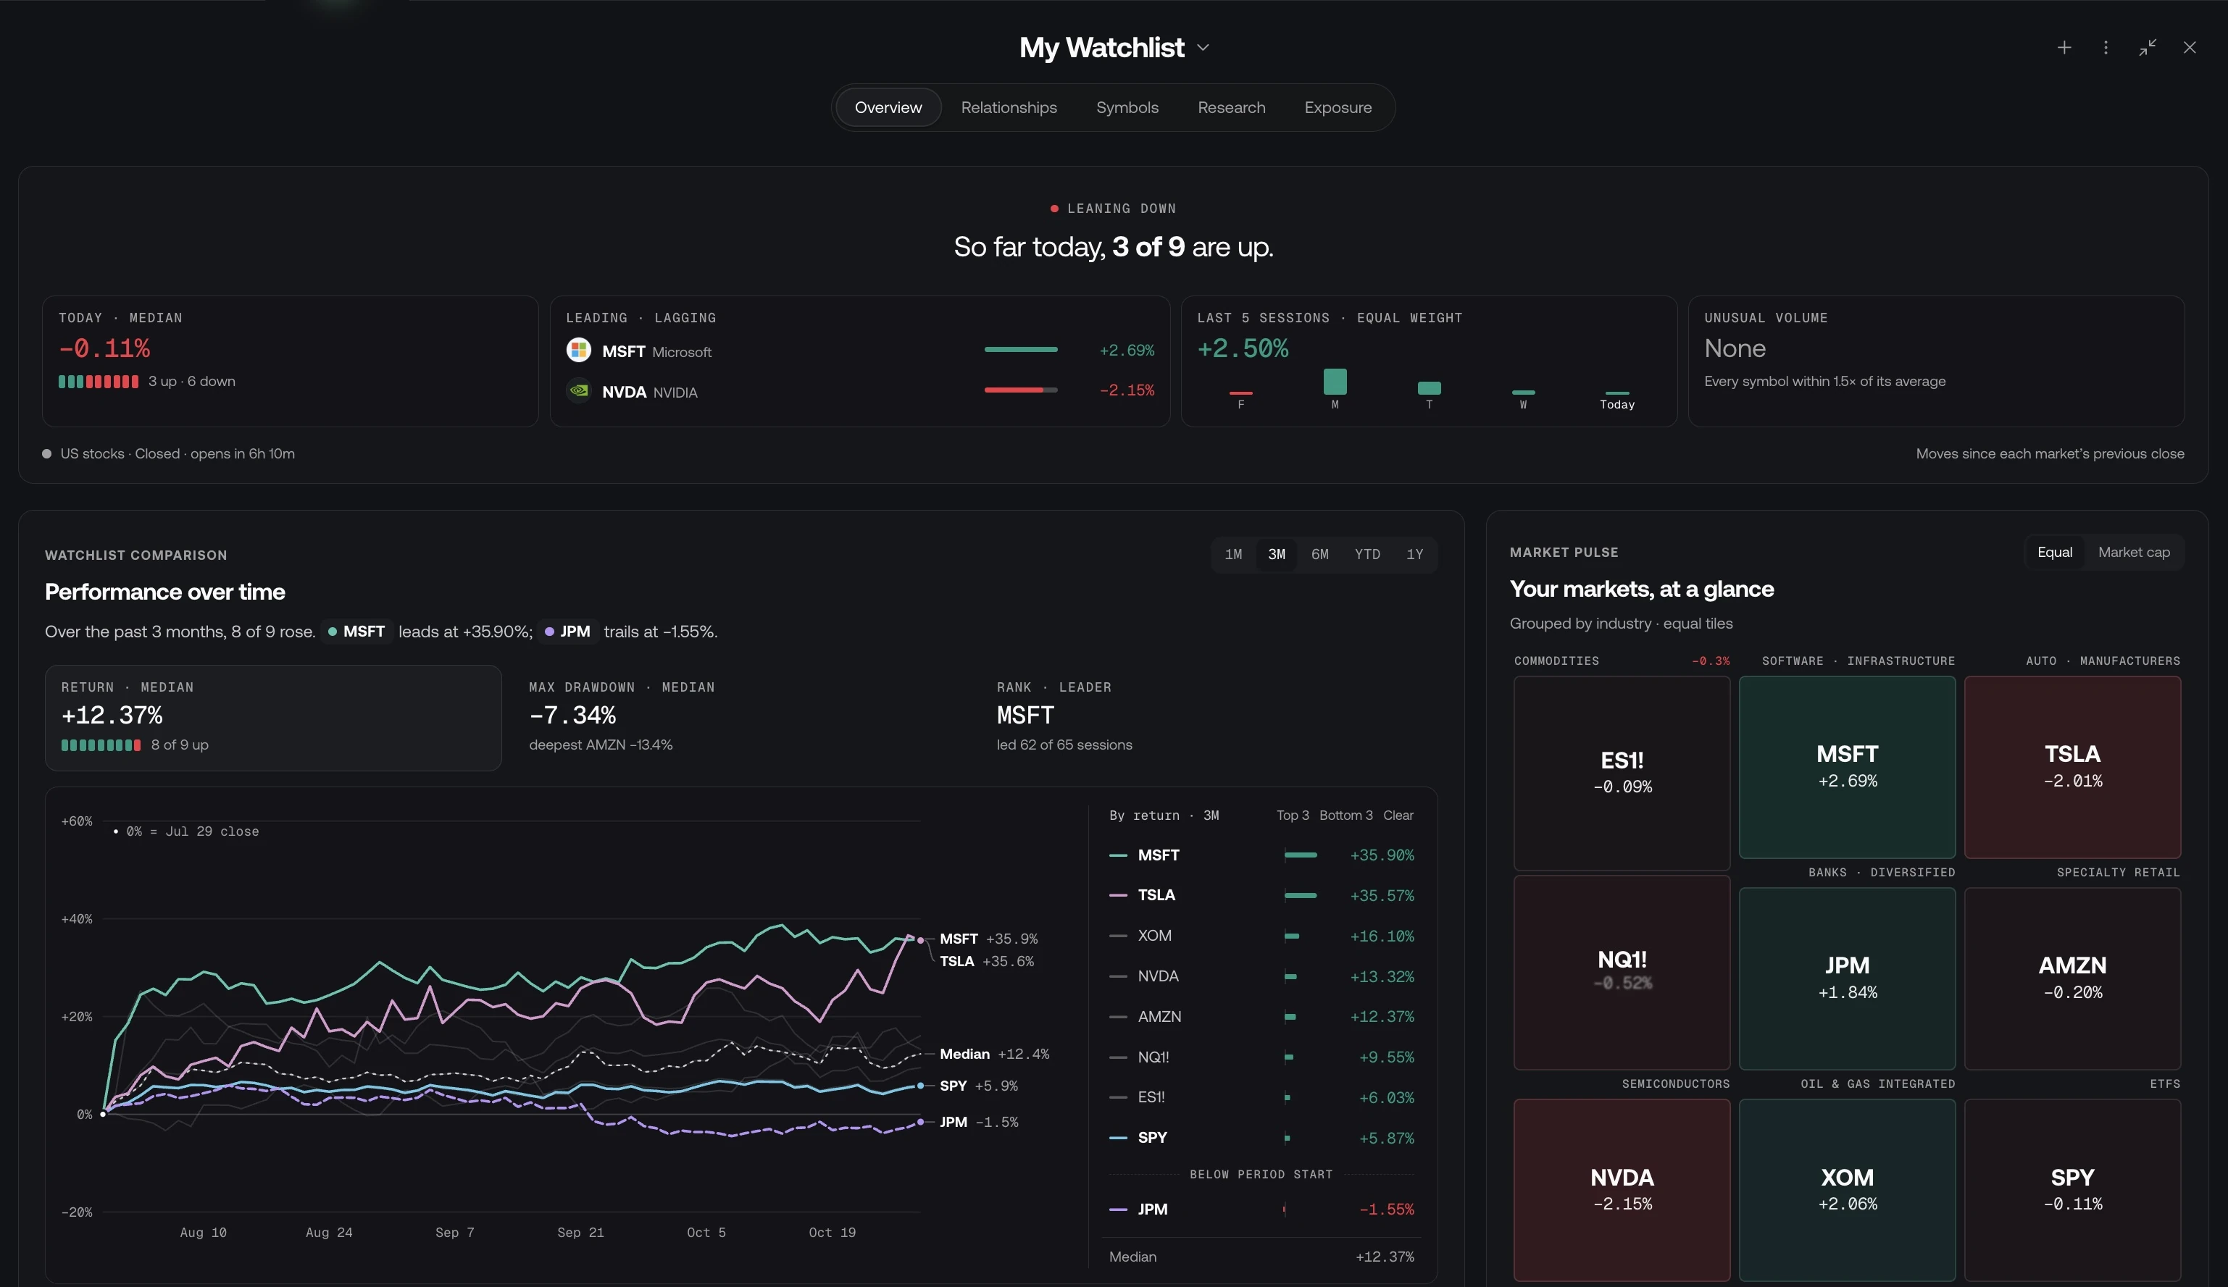Toggle XOM series in the return legend
The height and width of the screenshot is (1287, 2228).
click(1261, 936)
